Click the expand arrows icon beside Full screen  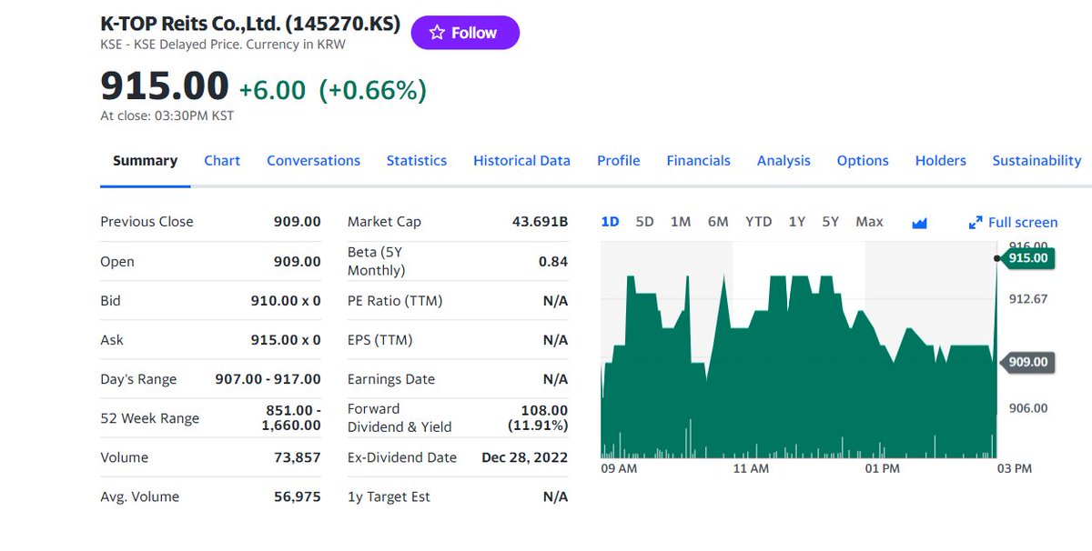976,223
